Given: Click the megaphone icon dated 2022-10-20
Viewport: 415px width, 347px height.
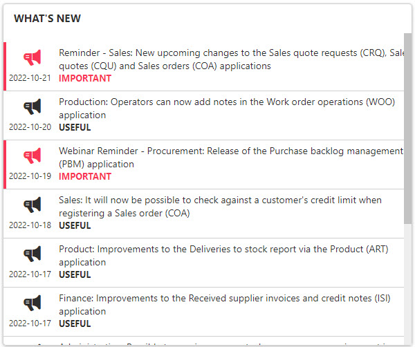Looking at the screenshot, I should (x=33, y=106).
